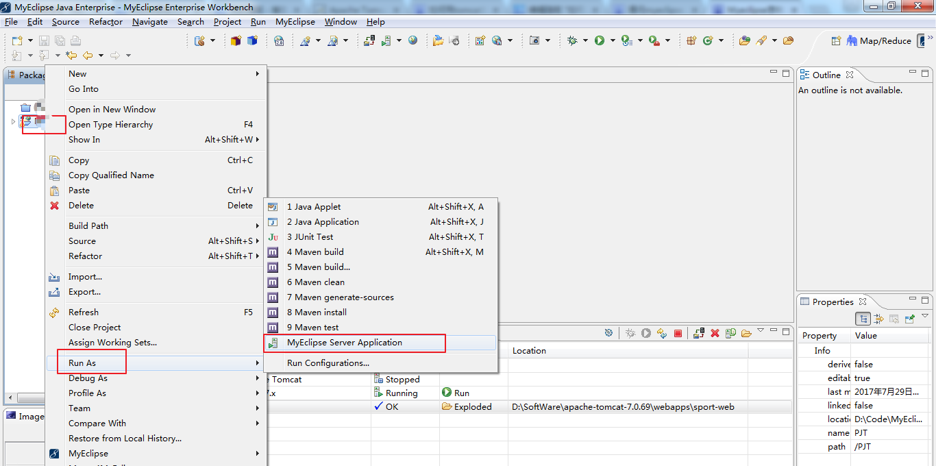Choose Close Project from context menu

click(x=156, y=328)
